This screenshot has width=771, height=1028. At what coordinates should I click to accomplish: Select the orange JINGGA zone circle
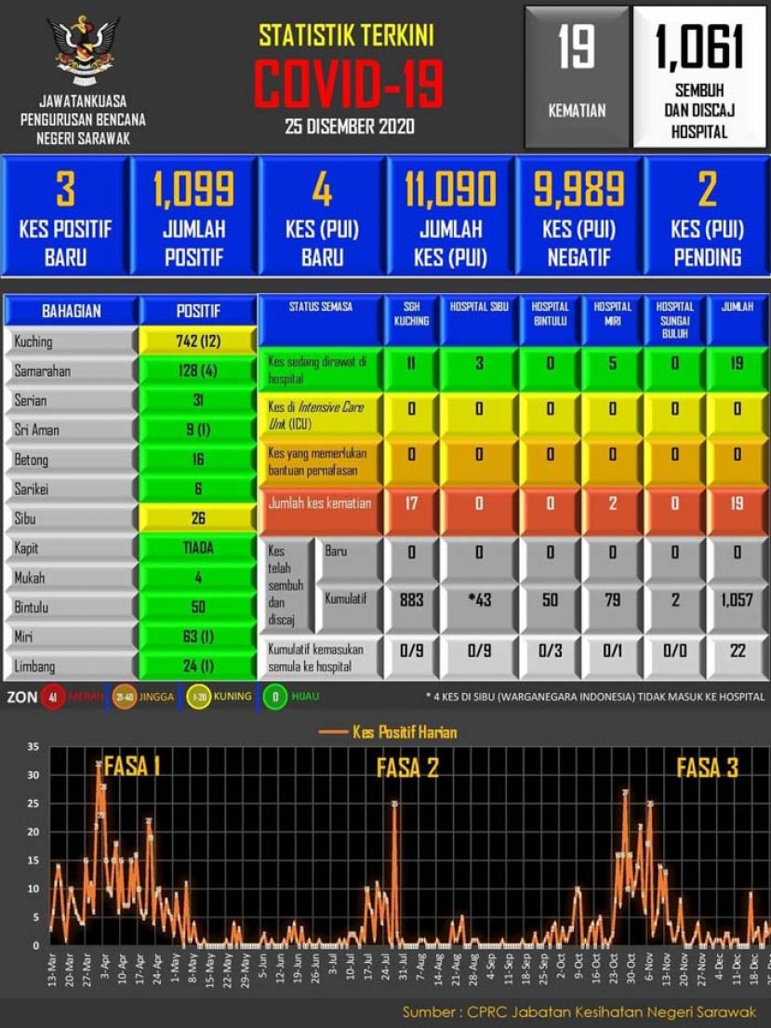click(124, 697)
